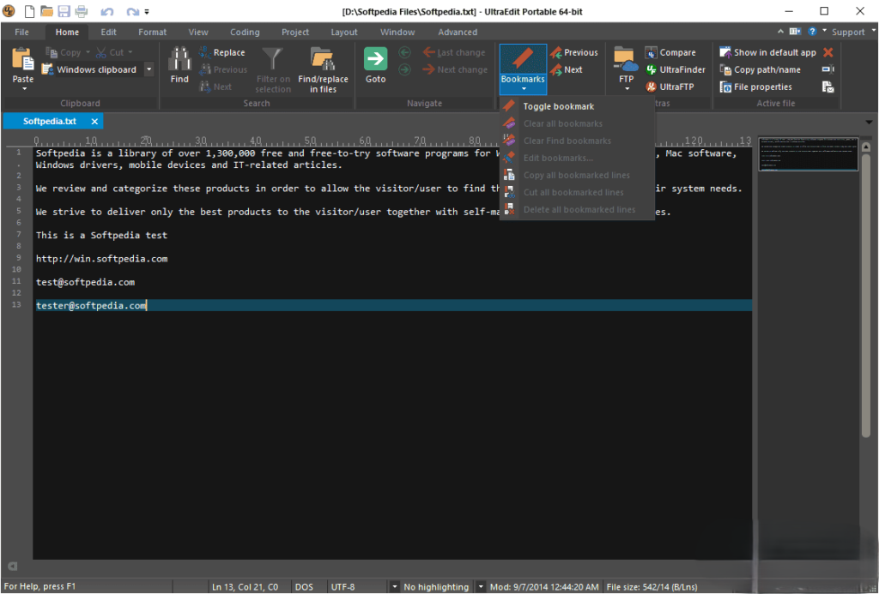This screenshot has width=879, height=594.
Task: Click the red X delete file icon
Action: tap(828, 52)
